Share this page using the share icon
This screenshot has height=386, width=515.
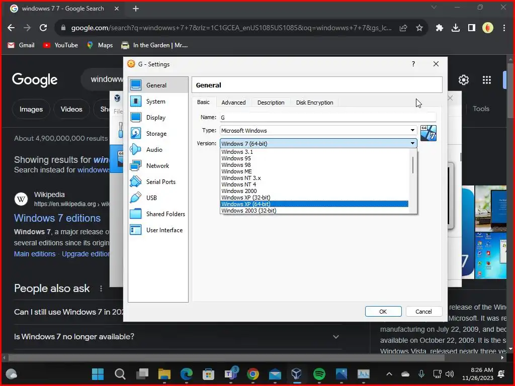[x=403, y=28]
